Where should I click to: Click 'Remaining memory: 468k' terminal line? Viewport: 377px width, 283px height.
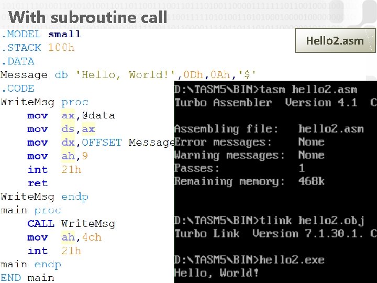(x=249, y=181)
